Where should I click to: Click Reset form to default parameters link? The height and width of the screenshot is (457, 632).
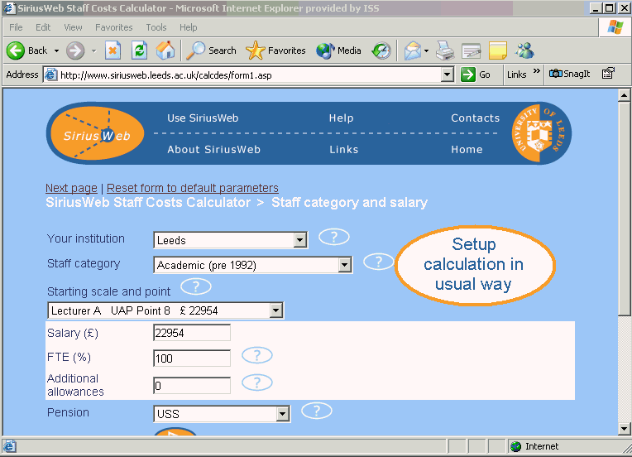(x=193, y=188)
